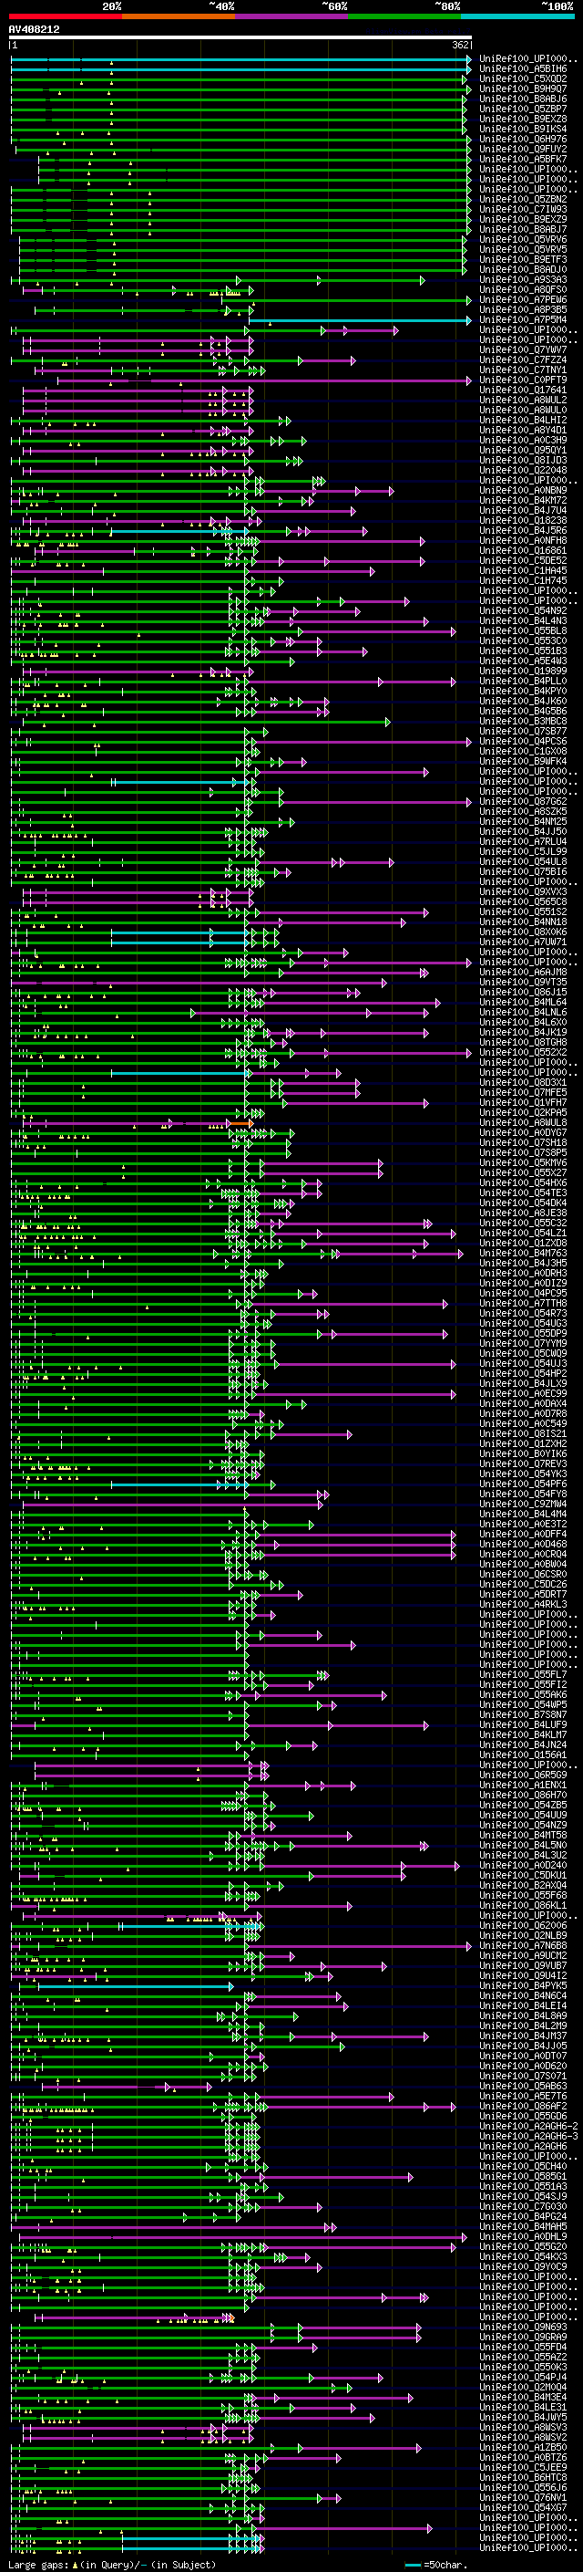Click the purple alignment bar for C0PFT9

click(264, 380)
